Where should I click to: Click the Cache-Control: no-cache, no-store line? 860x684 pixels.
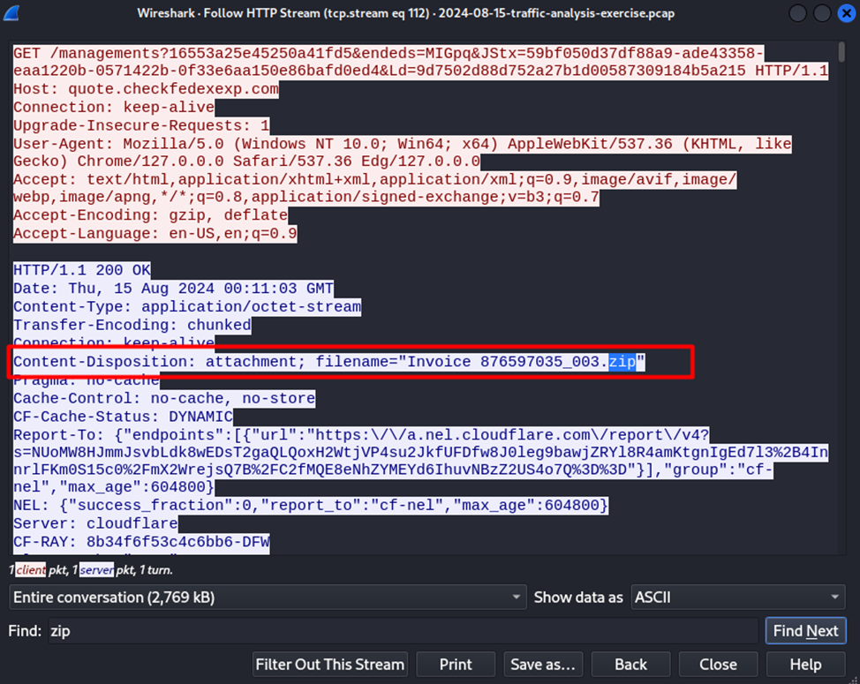pos(164,398)
